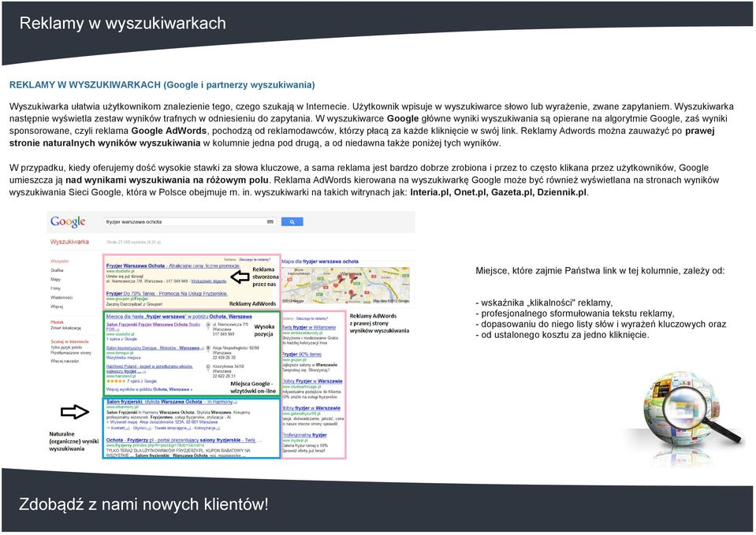Image resolution: width=756 pixels, height=535 pixels.
Task: Expand 'Więcej' in the left sidebar
Action: point(57,307)
